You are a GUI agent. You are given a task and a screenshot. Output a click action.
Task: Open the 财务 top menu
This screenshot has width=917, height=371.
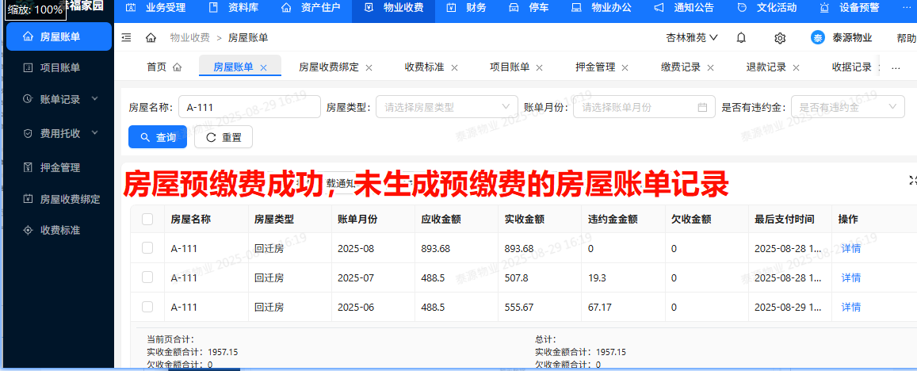pyautogui.click(x=465, y=8)
